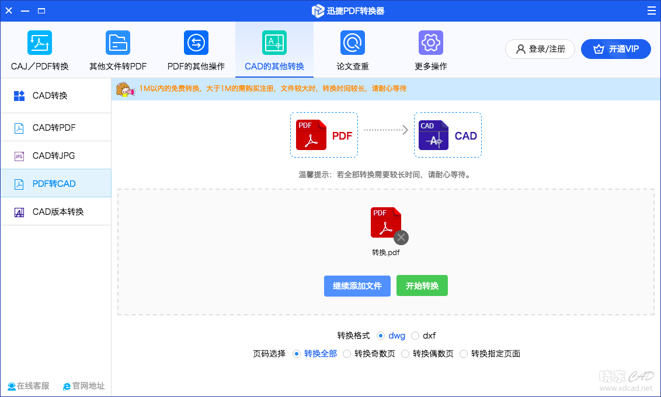Click the source PDF format icon
Screen dimensions: 661x397
(311, 135)
